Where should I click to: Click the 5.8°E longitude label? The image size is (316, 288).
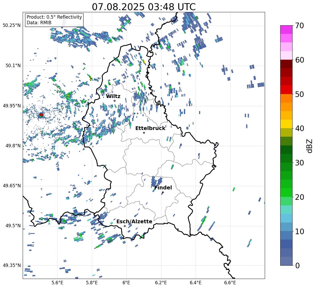point(92,283)
